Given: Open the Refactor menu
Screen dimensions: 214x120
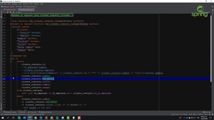Looking at the screenshot, I should pyautogui.click(x=25, y=4).
